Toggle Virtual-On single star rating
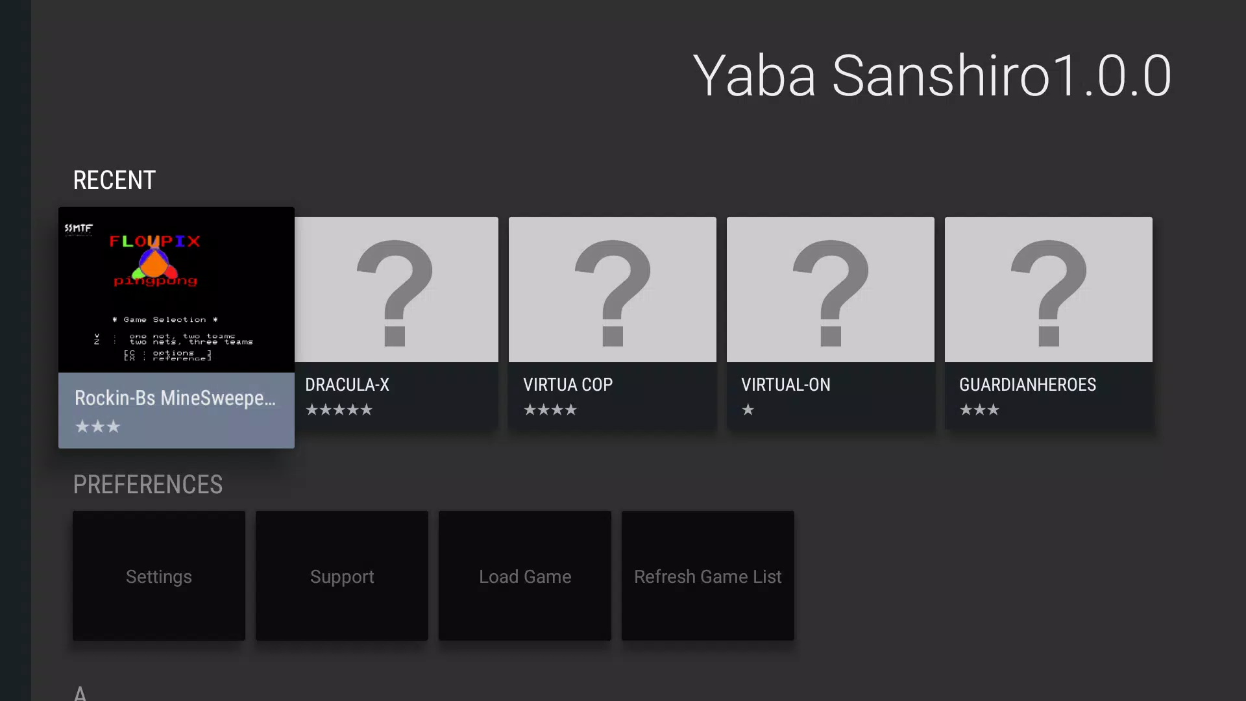Viewport: 1246px width, 701px height. [x=747, y=409]
